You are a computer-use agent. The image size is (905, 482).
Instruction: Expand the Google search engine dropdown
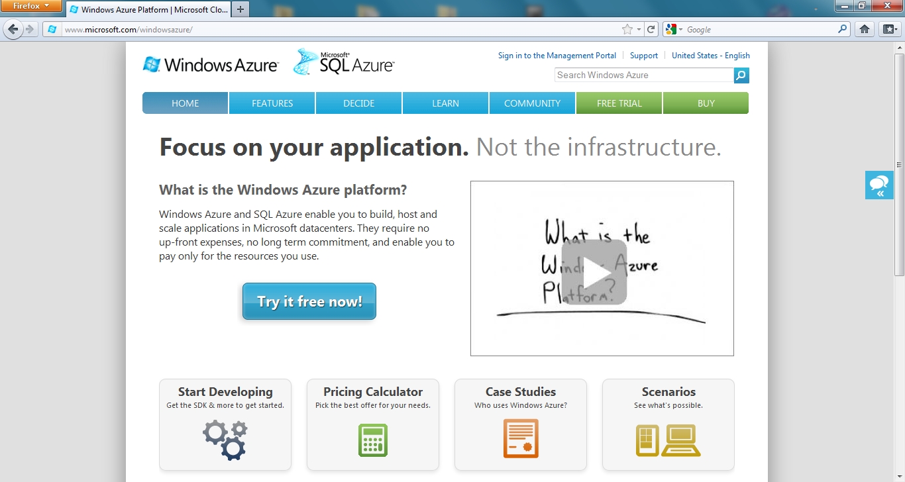pyautogui.click(x=674, y=29)
